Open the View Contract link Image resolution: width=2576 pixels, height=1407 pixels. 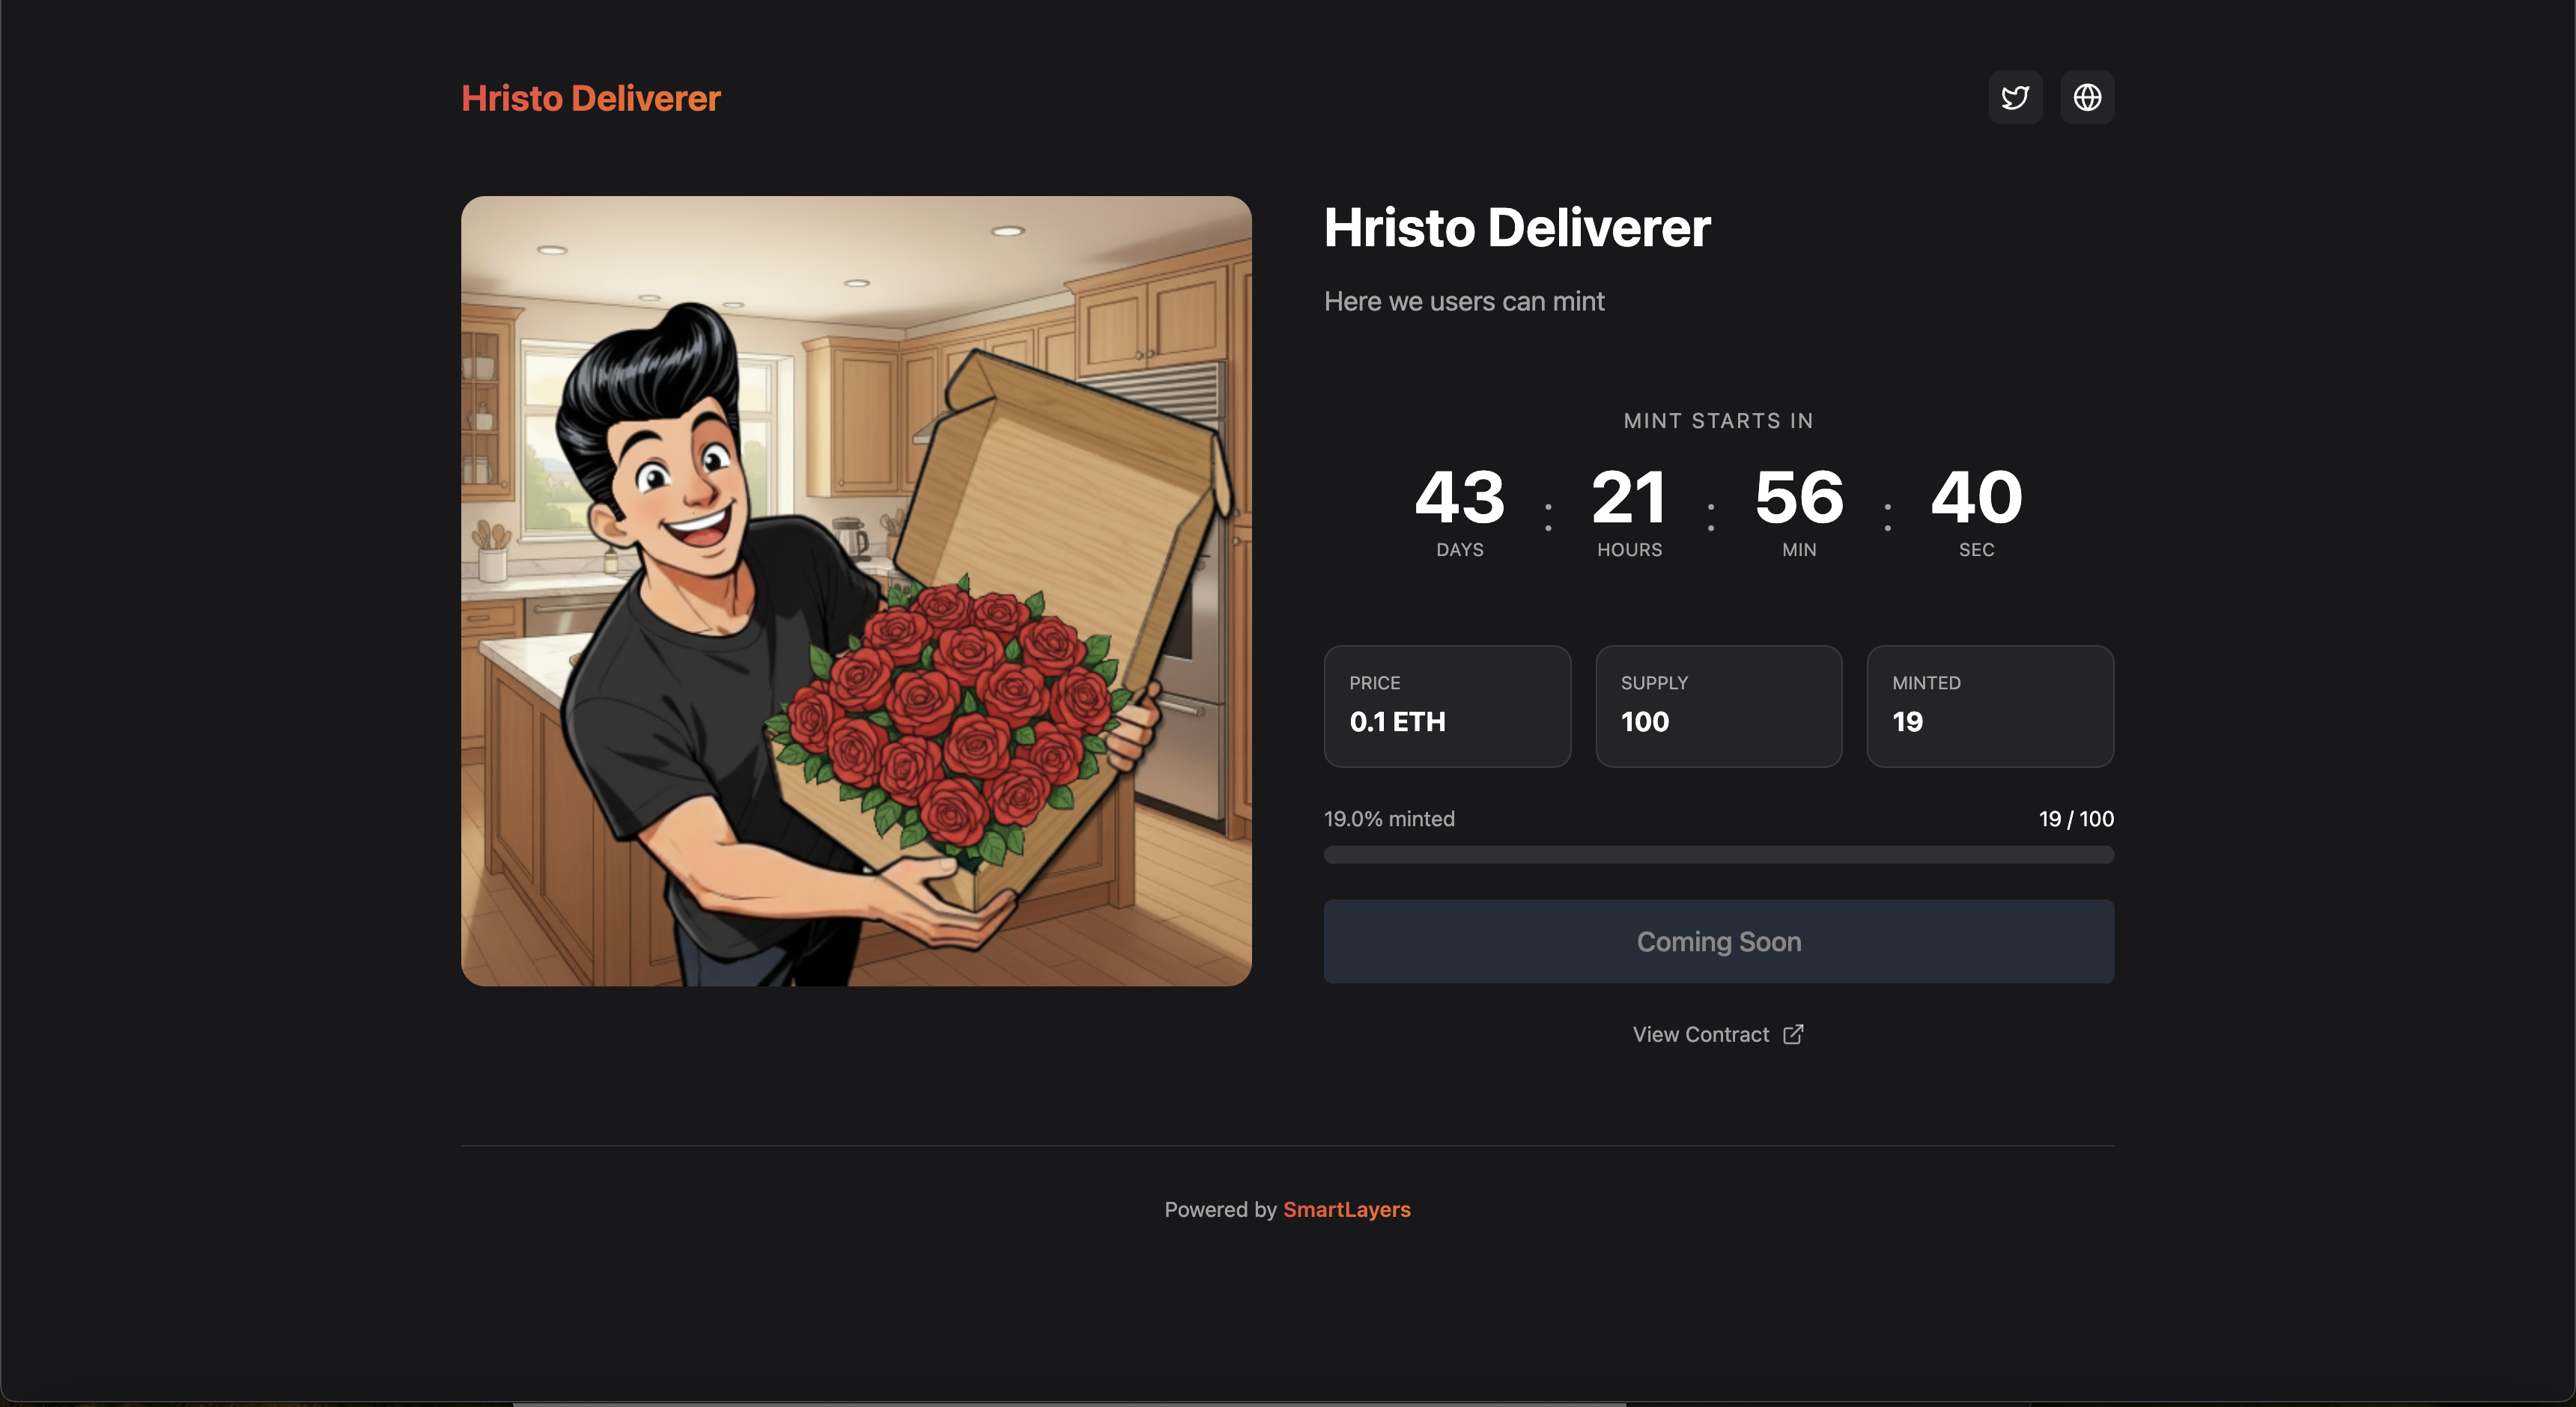1700,1034
